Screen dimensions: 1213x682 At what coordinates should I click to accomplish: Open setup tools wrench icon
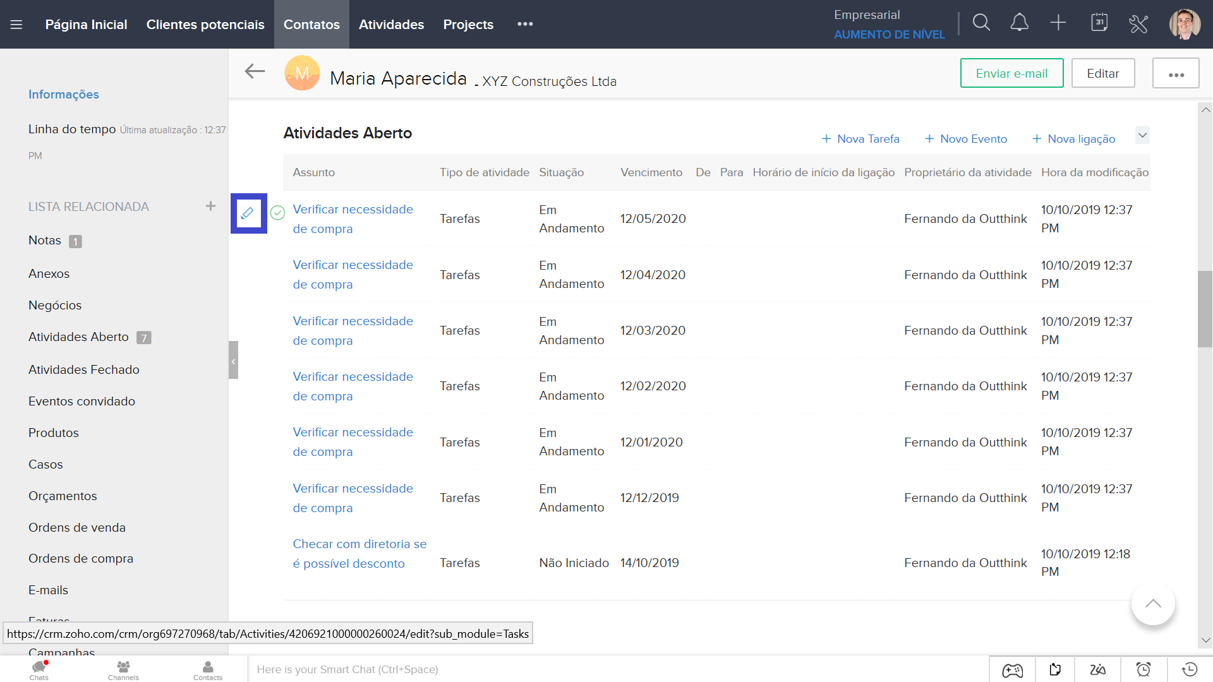(1138, 24)
